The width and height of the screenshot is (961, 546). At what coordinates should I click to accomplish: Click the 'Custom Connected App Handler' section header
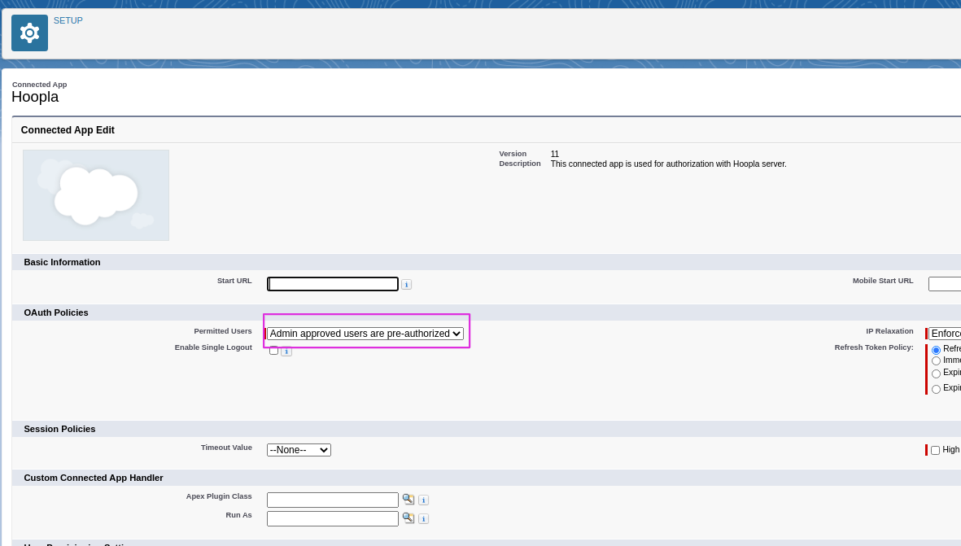[93, 478]
